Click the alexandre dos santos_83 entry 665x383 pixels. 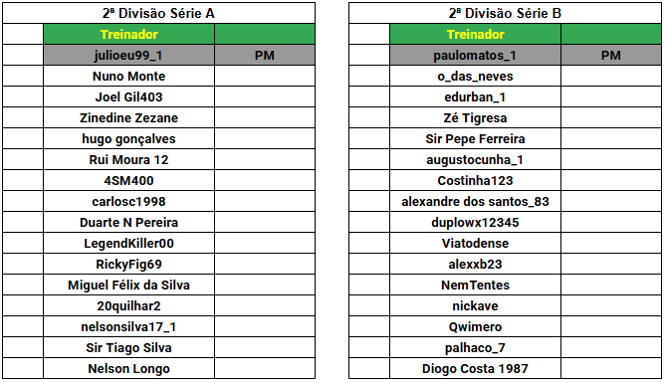point(476,201)
